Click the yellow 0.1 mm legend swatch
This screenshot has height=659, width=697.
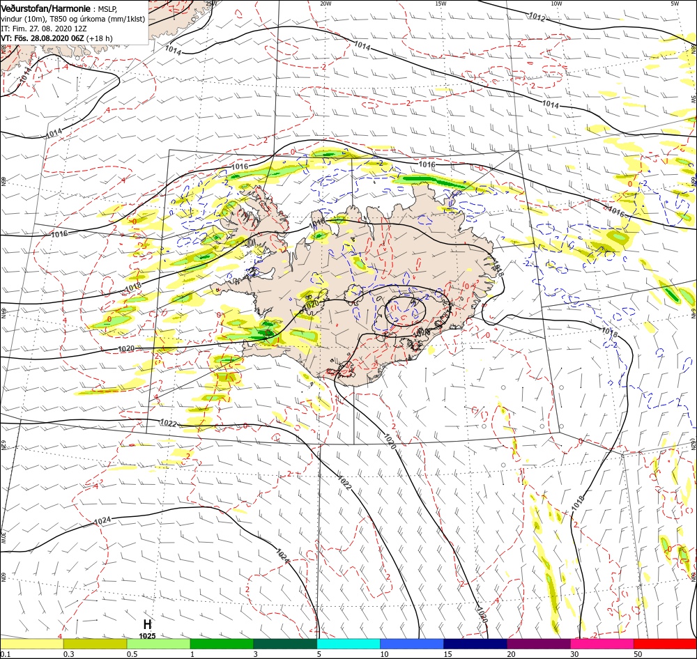[31, 644]
